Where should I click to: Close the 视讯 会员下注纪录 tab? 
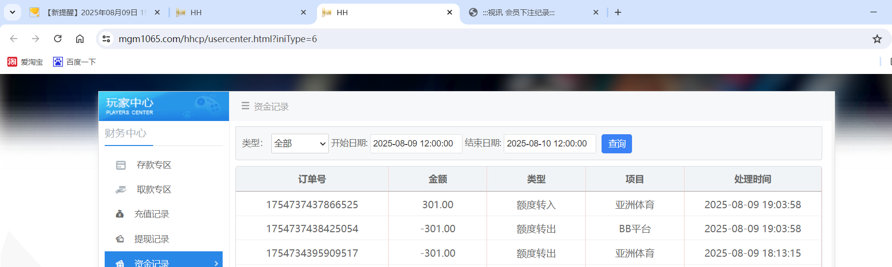pyautogui.click(x=596, y=13)
